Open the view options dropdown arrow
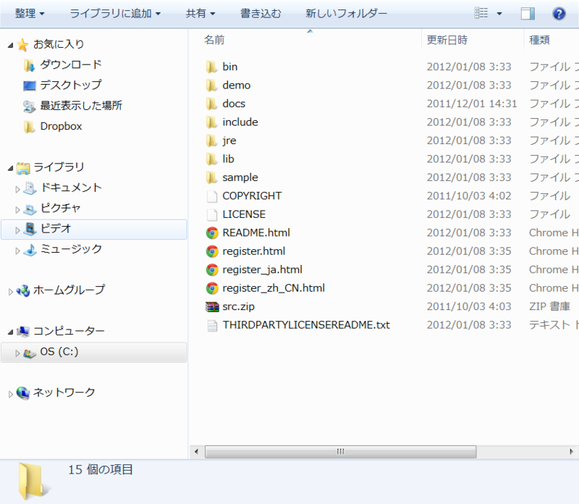This screenshot has width=579, height=504. (499, 14)
